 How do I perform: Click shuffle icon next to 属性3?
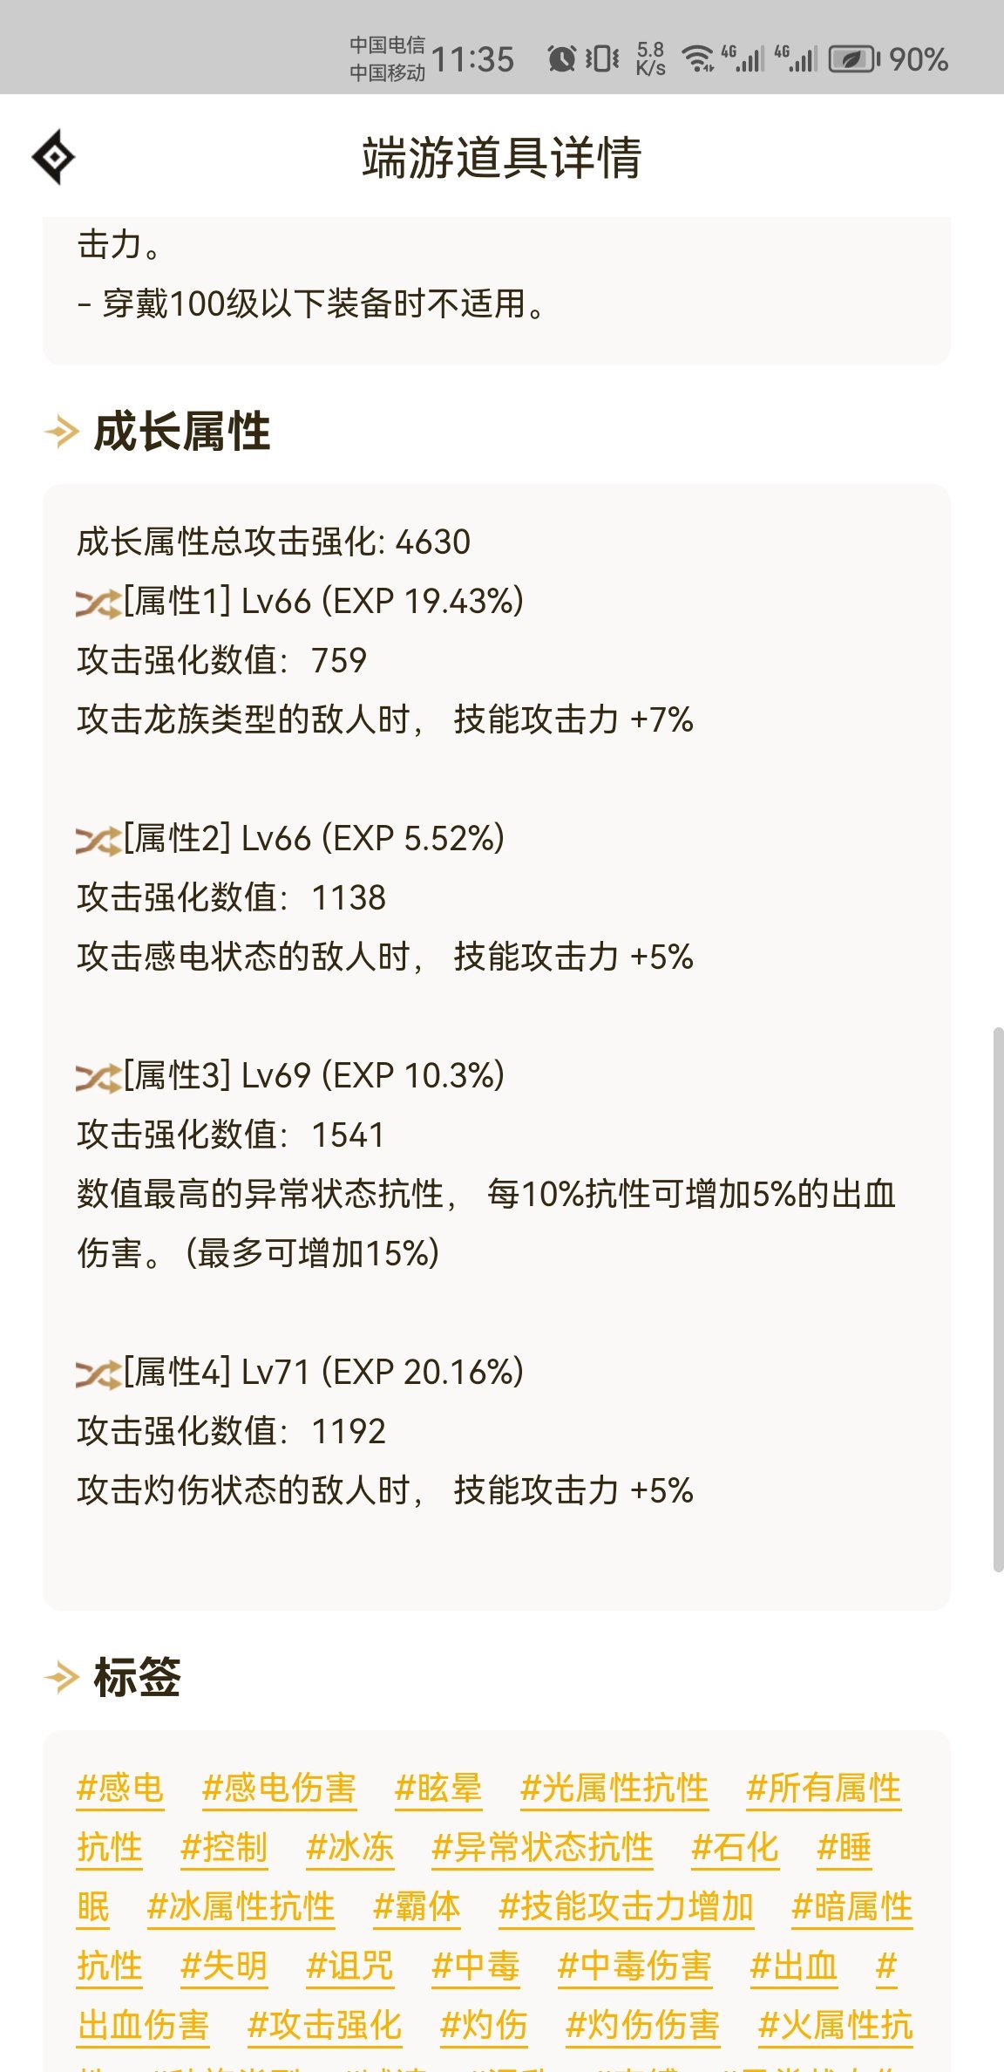(98, 1078)
